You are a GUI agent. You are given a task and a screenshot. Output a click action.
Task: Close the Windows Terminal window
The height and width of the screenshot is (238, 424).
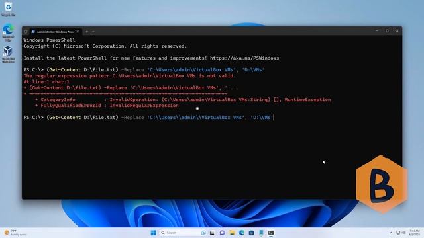pos(397,31)
